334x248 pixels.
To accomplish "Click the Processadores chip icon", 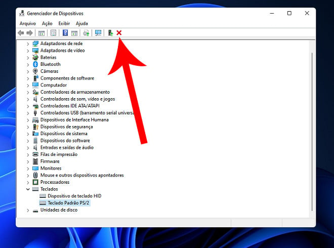I will coord(35,182).
